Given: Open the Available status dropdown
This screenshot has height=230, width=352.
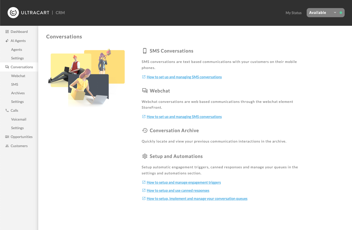Looking at the screenshot, I should (x=325, y=13).
